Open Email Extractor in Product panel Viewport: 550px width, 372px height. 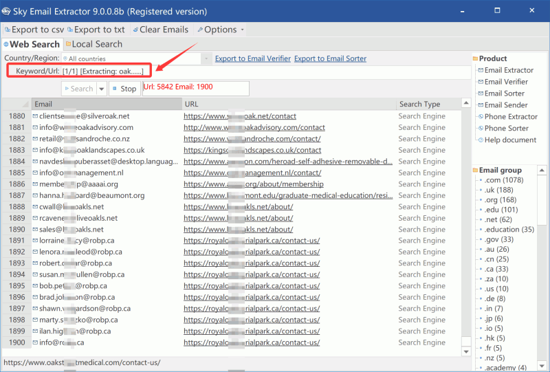tap(506, 70)
